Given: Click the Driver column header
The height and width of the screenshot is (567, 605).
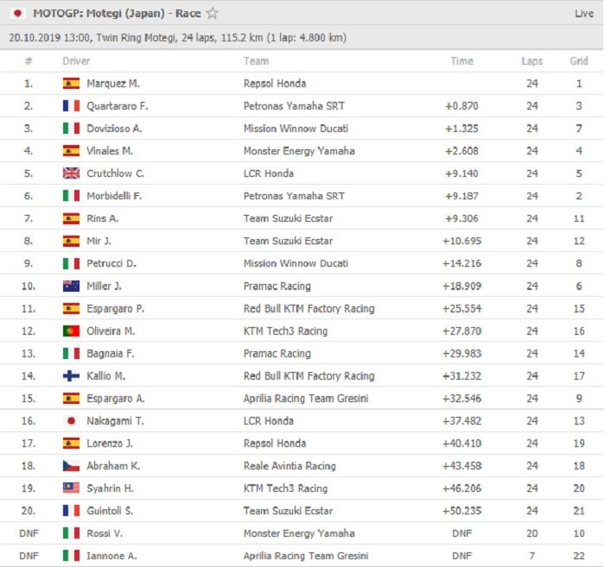Looking at the screenshot, I should click(76, 61).
